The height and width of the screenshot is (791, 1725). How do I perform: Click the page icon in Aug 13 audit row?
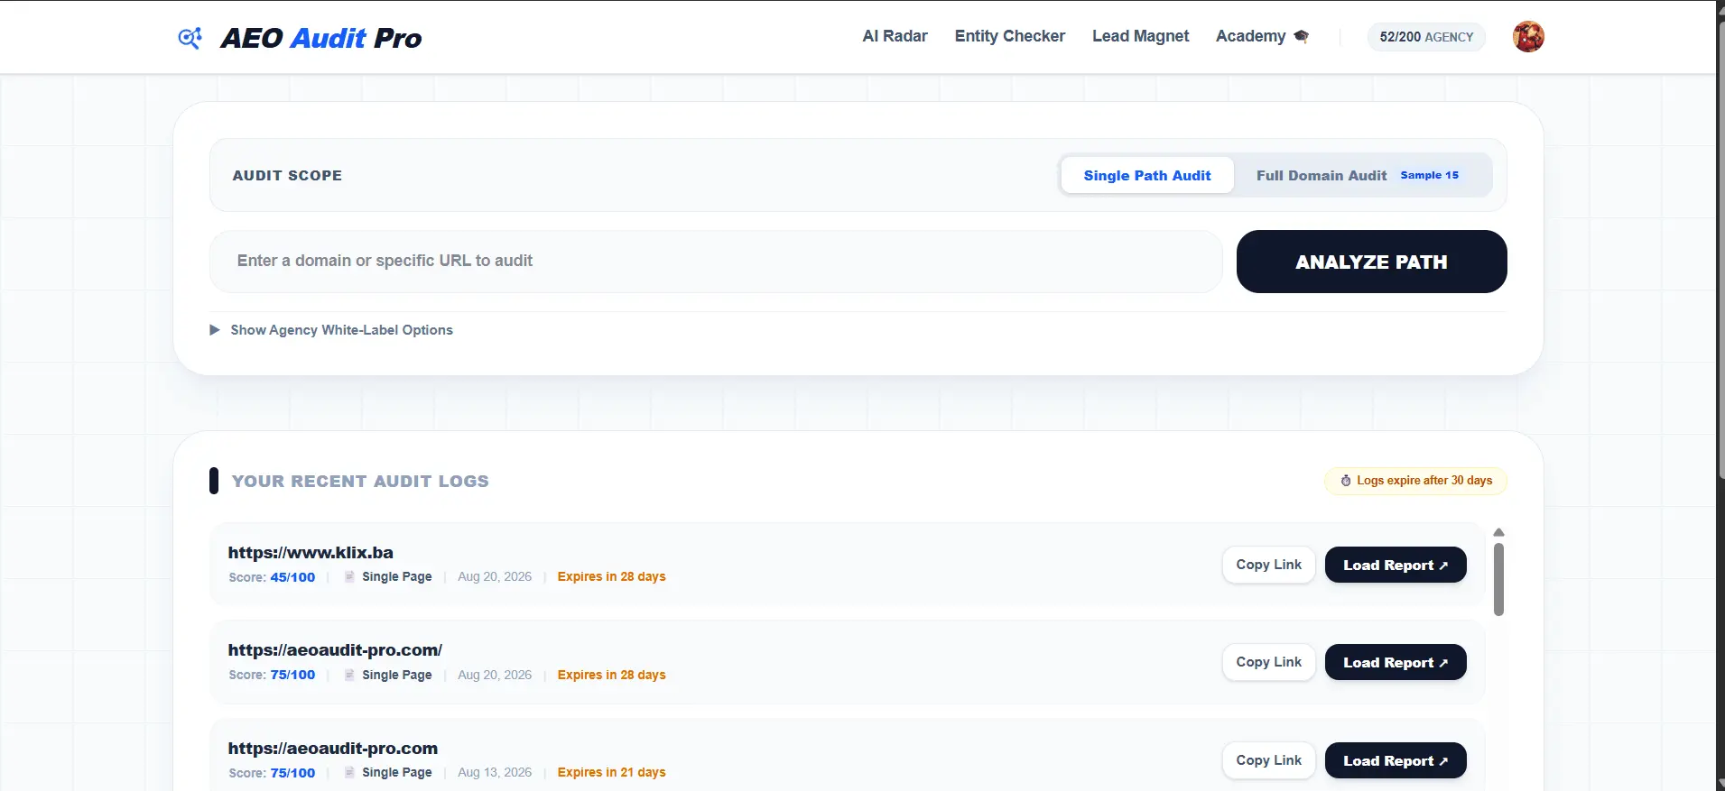pos(349,772)
